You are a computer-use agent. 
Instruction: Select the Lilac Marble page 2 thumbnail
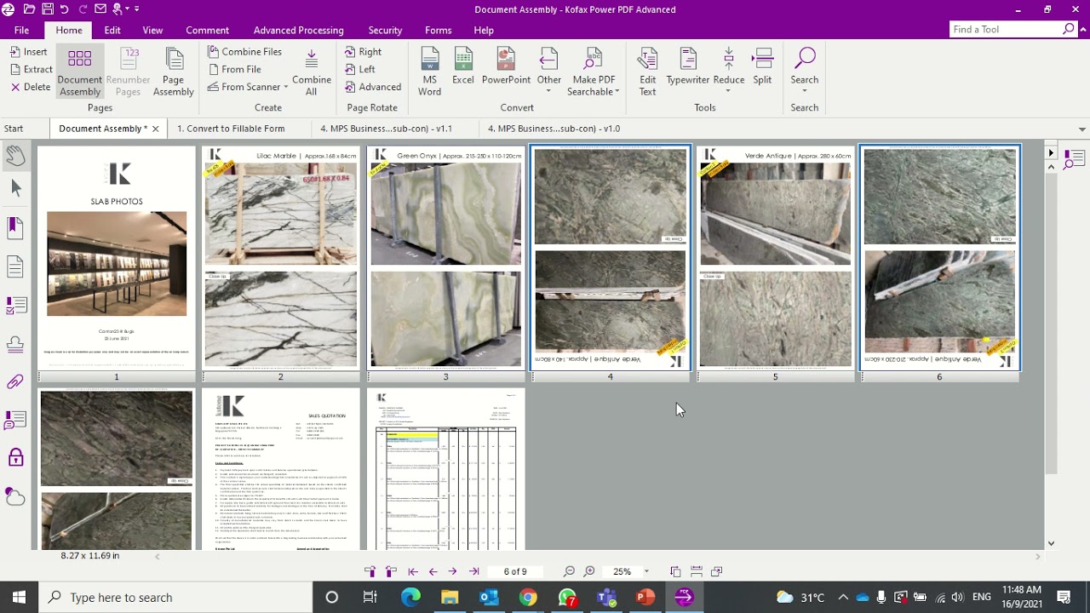[281, 258]
